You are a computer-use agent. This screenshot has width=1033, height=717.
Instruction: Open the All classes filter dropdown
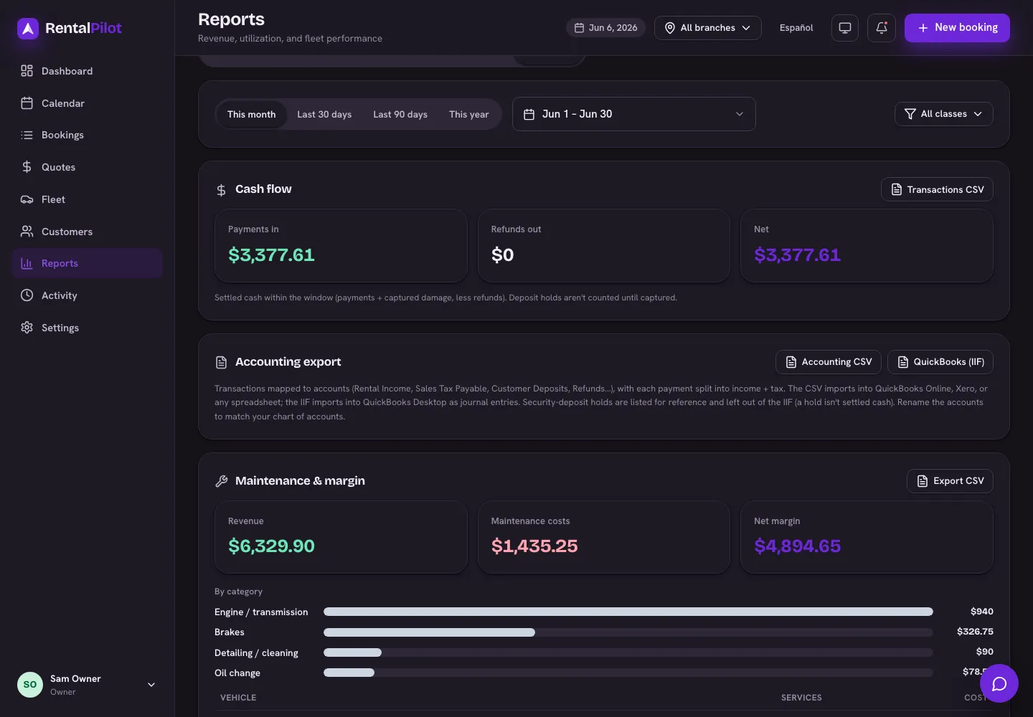(944, 114)
